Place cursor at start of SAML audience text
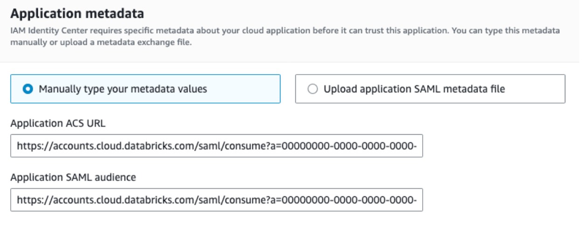Viewport: 584px width, 228px height. tap(17, 200)
